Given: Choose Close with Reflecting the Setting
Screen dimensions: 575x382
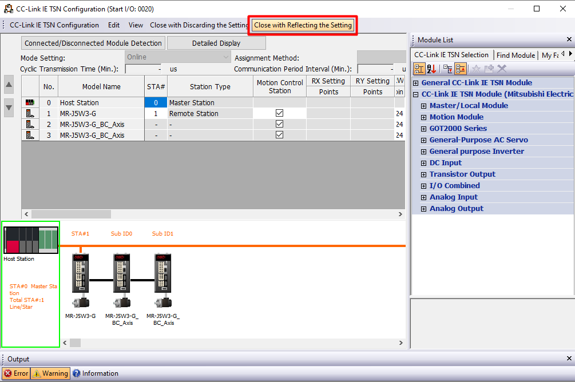Looking at the screenshot, I should (303, 25).
